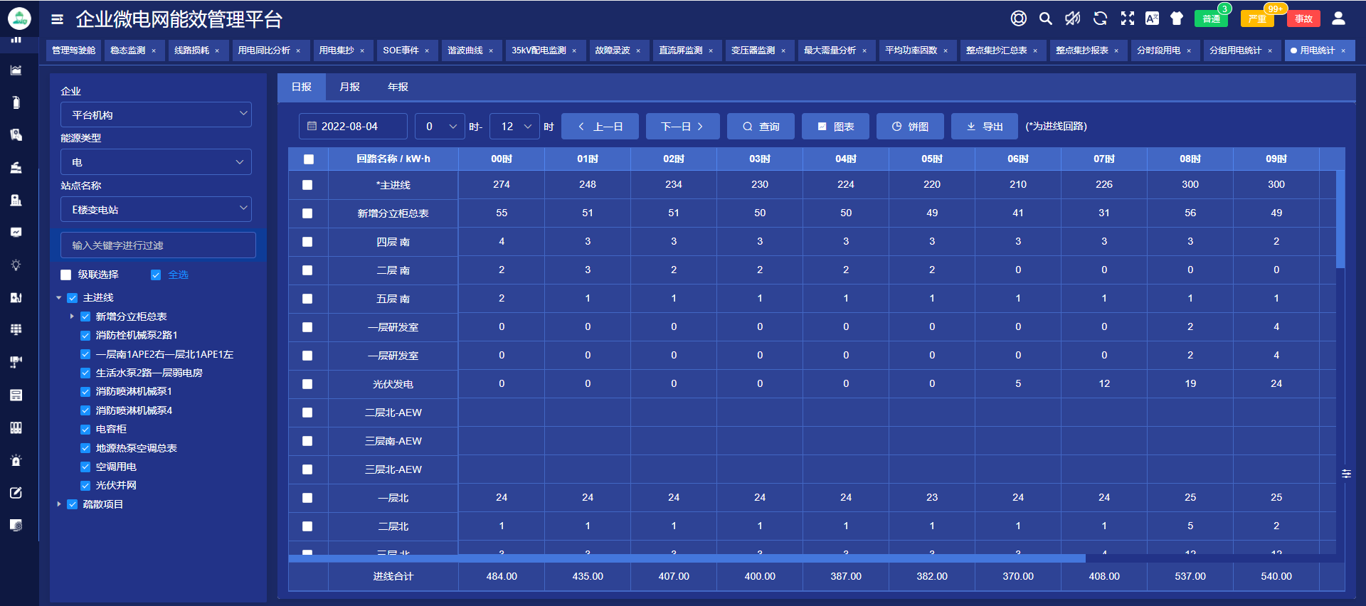This screenshot has width=1366, height=606.
Task: Open the E楼变电站 station dropdown
Action: click(156, 210)
